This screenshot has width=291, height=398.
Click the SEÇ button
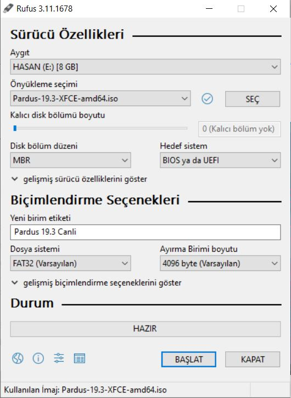click(x=253, y=99)
